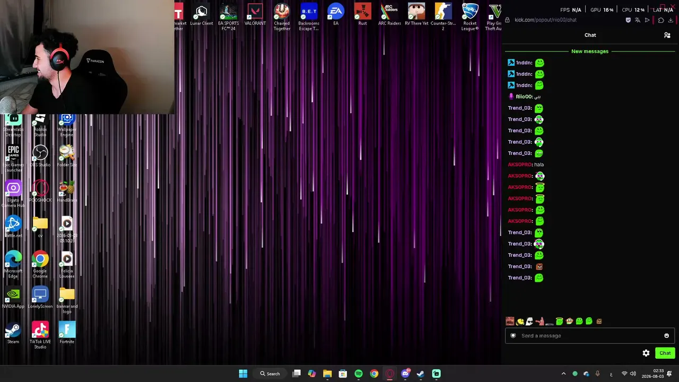Screen dimensions: 679x382
Task: Open the emote picker in message box
Action: [667, 335]
